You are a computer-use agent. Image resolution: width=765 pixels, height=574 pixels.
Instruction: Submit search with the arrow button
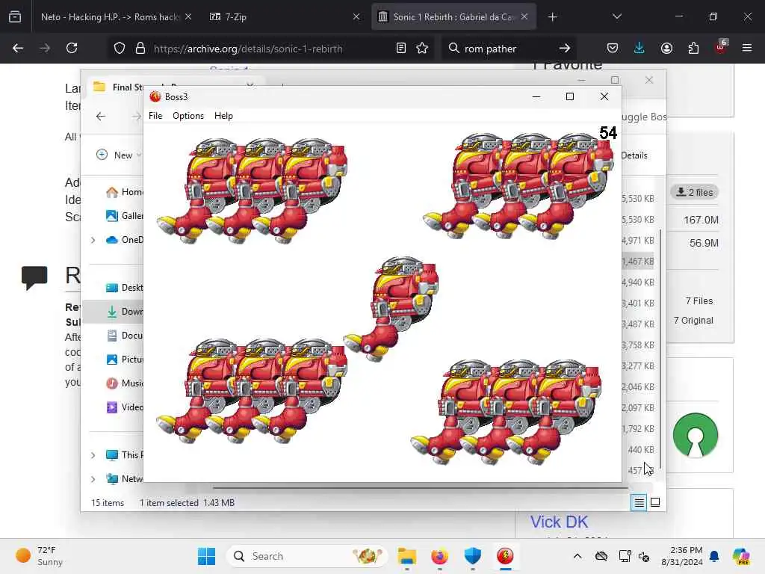[565, 48]
